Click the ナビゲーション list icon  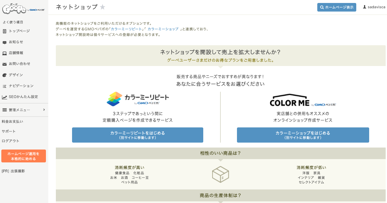coord(4,86)
